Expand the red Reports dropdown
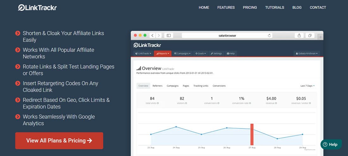348x156 pixels. point(163,53)
